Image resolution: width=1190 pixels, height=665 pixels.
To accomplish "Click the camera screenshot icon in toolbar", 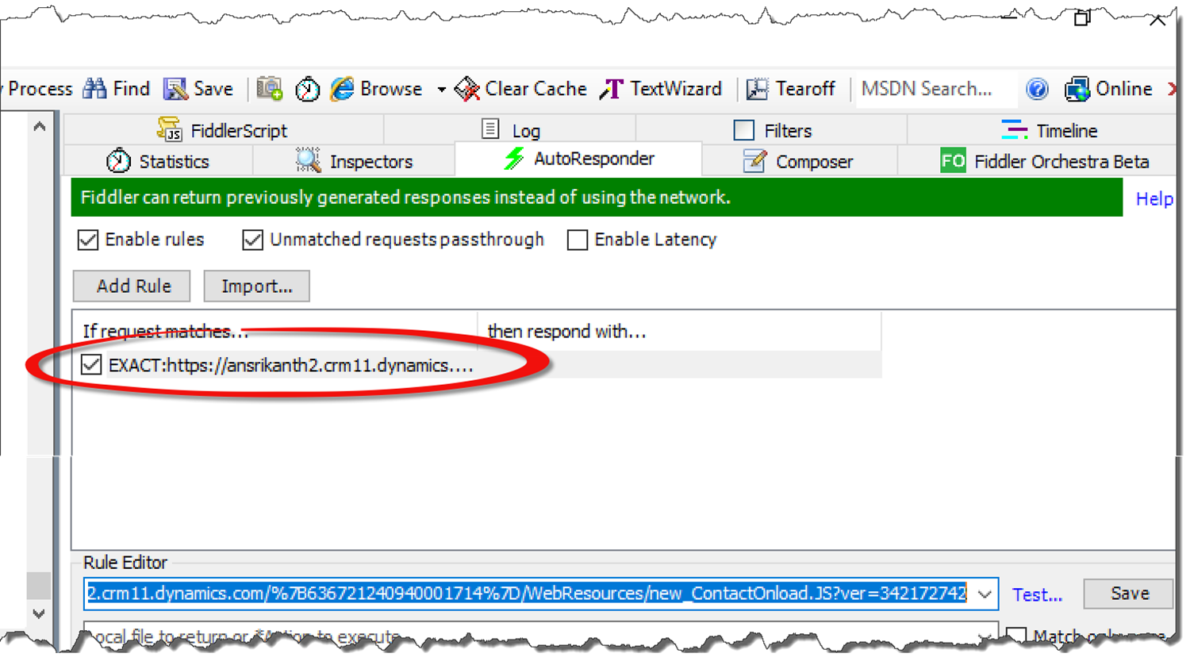I will click(270, 89).
